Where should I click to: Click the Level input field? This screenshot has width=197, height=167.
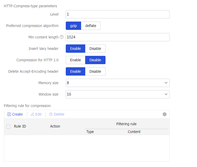117,14
